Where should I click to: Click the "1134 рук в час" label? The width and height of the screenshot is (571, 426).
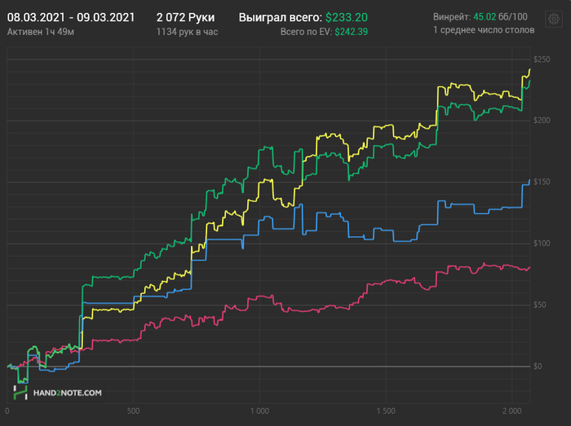[x=187, y=32]
